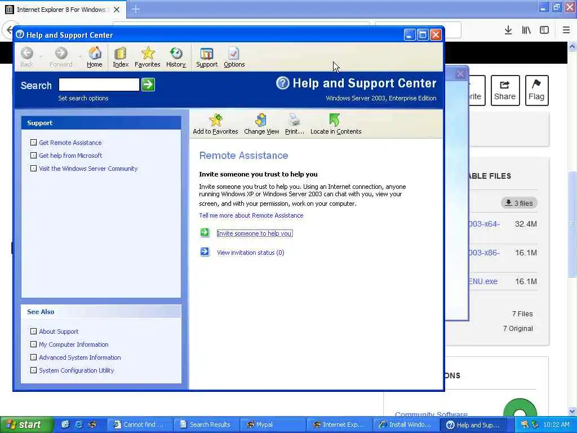Open the 003-x86- file link

tap(484, 253)
